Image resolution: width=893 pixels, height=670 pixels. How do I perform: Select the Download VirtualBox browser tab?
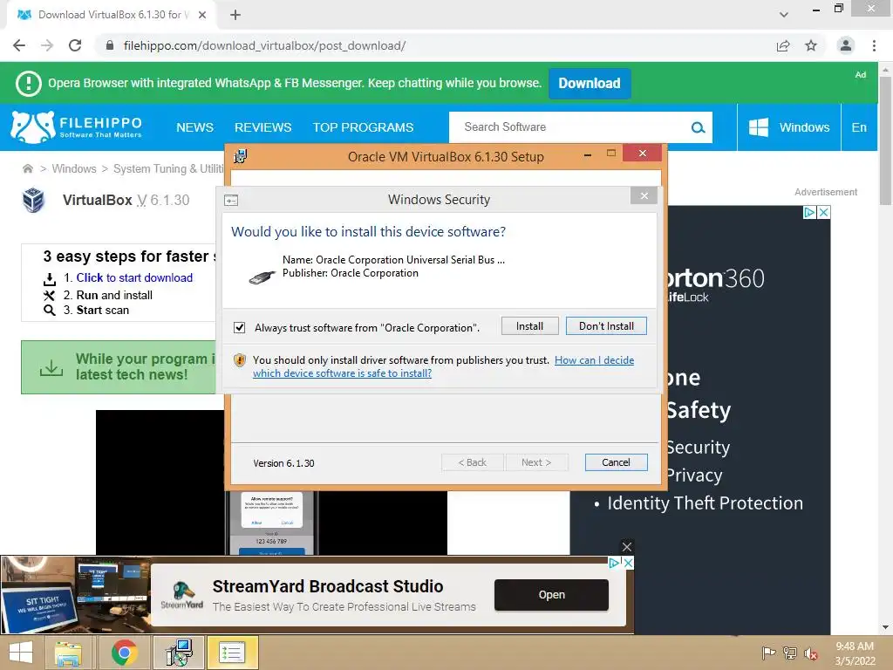coord(112,15)
